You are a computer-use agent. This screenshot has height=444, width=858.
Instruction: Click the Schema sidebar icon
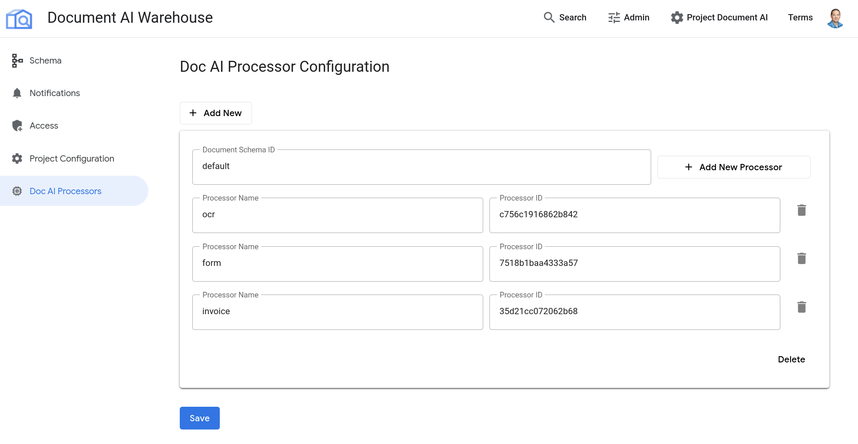(x=16, y=60)
